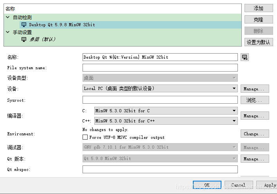
Task: Open the 设备类型 dropdown showing 桌面
Action: point(160,78)
